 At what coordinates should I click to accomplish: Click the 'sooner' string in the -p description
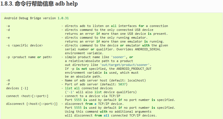tap(118, 57)
